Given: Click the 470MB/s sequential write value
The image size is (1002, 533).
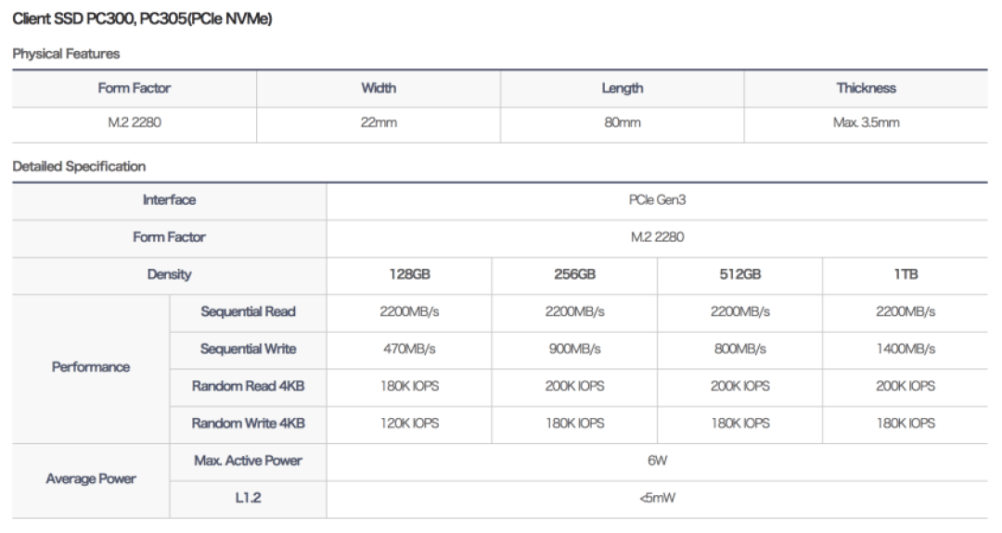Looking at the screenshot, I should (410, 349).
